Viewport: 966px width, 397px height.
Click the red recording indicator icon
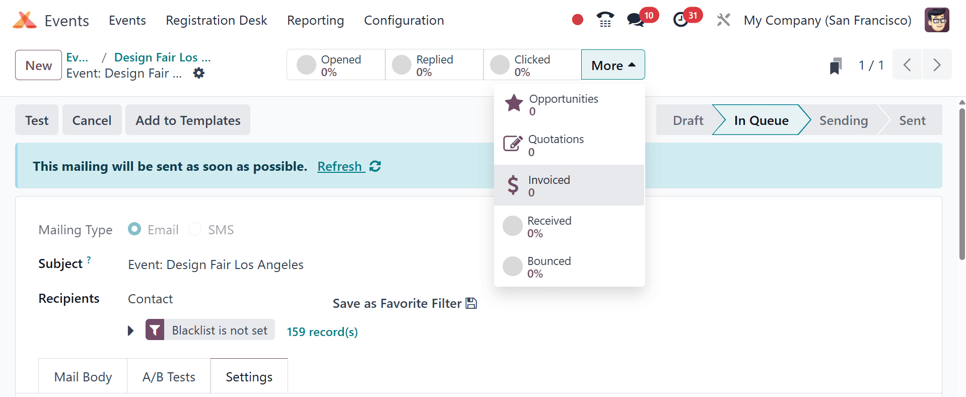(x=577, y=20)
